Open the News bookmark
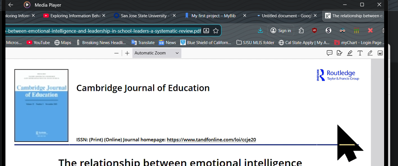Screen dimensions: 398x166 click(167, 43)
